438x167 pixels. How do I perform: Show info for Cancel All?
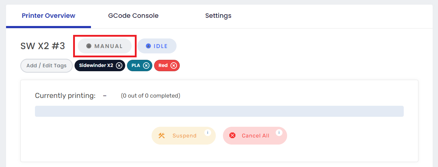[x=279, y=132]
